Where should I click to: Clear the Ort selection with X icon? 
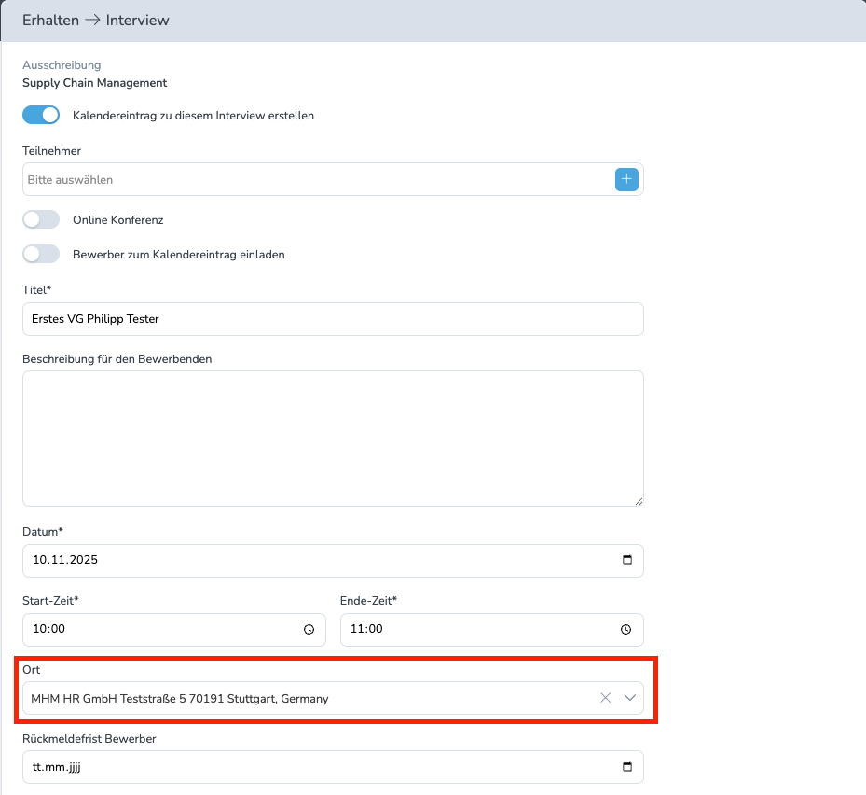pyautogui.click(x=605, y=698)
